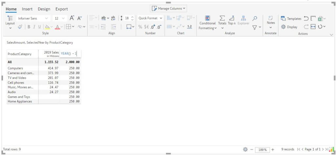Open the Manage Columns dropdown
The height and width of the screenshot is (156, 336).
(169, 9)
